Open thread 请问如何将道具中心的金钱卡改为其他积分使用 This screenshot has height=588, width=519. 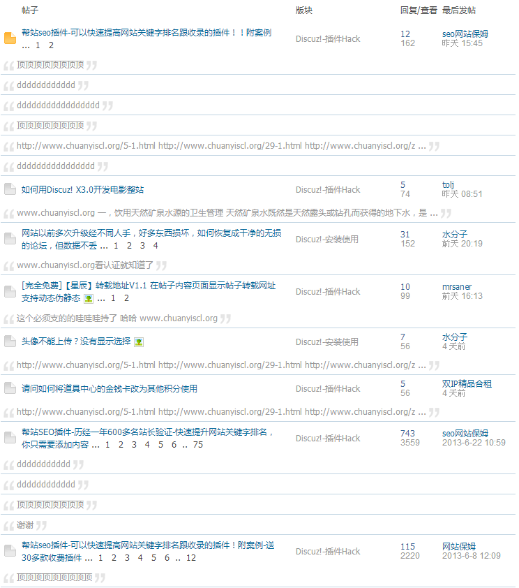point(110,388)
